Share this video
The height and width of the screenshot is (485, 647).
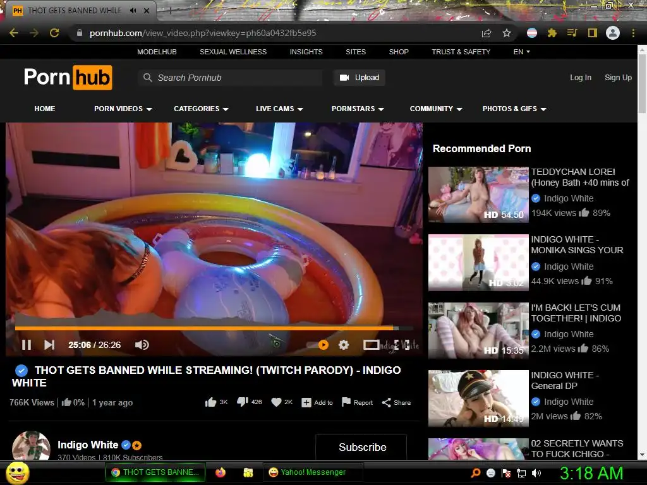396,402
